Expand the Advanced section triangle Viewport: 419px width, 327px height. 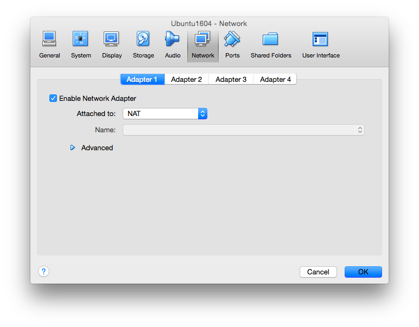pos(73,148)
